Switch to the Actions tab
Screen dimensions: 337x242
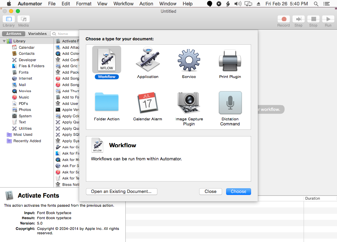tap(13, 34)
